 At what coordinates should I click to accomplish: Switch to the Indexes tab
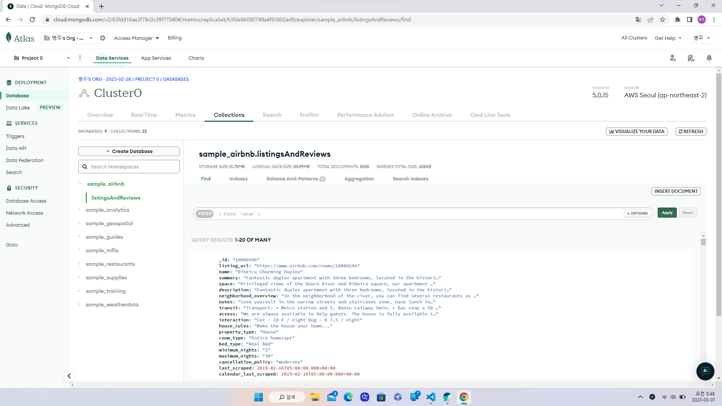click(238, 179)
